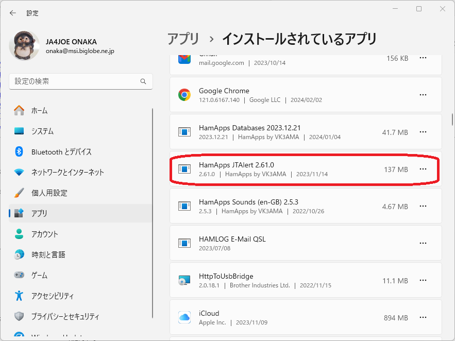Select the HamApps Sounds (en-GB) entry

[x=306, y=206]
